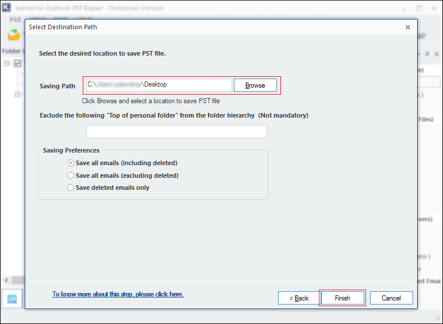Pin the right side panel via pin icon
The image size is (443, 324).
pos(427,53)
